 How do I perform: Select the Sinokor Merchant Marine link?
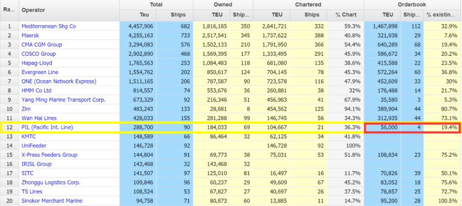(x=52, y=200)
